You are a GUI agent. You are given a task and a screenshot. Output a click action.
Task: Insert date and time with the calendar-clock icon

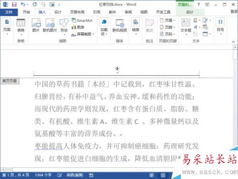pos(205,27)
